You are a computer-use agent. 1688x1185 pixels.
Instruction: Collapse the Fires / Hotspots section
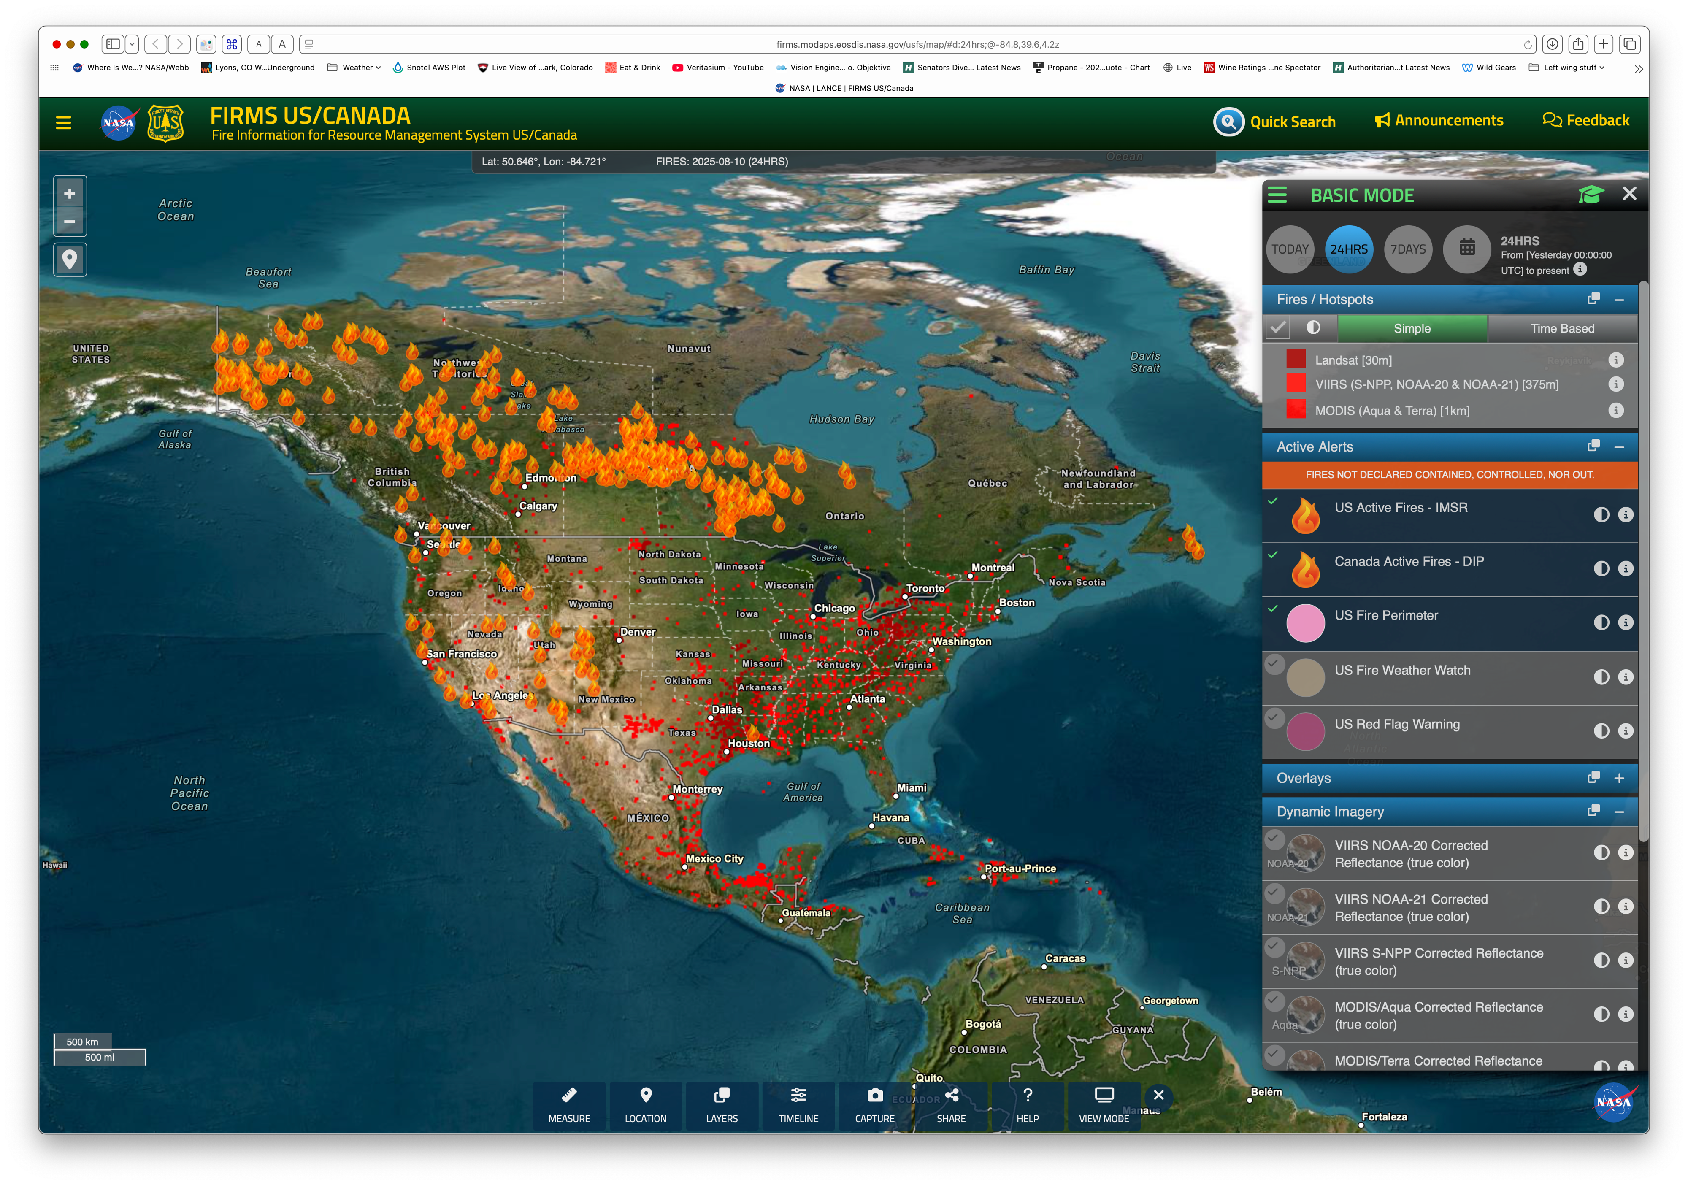point(1619,299)
